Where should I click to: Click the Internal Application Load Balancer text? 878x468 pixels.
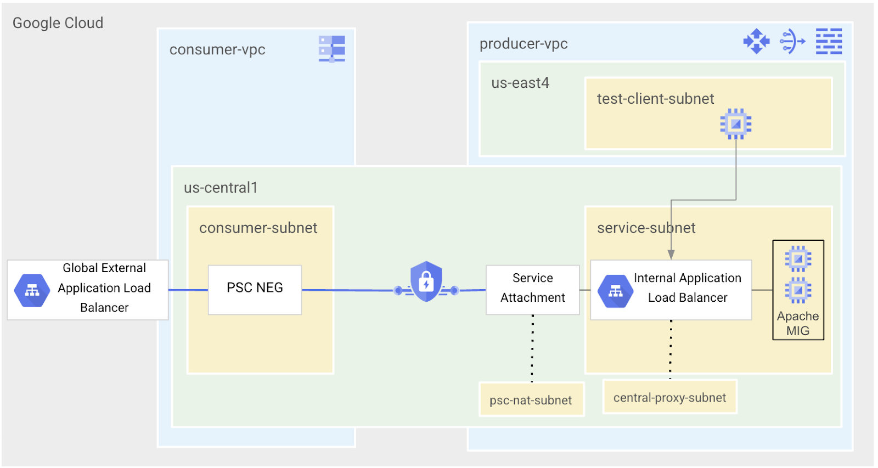pyautogui.click(x=688, y=287)
